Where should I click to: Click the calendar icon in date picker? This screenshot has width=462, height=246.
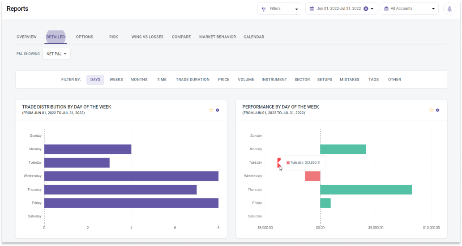coord(311,8)
